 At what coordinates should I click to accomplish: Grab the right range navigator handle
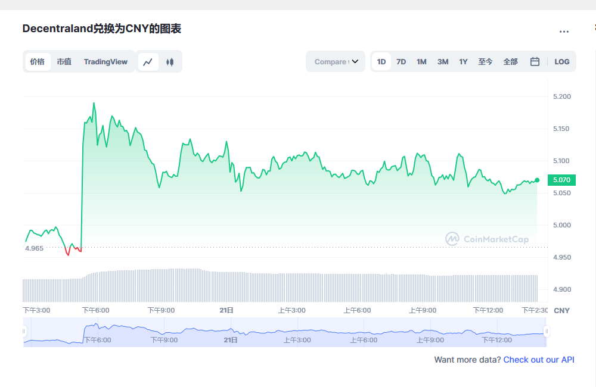click(547, 332)
